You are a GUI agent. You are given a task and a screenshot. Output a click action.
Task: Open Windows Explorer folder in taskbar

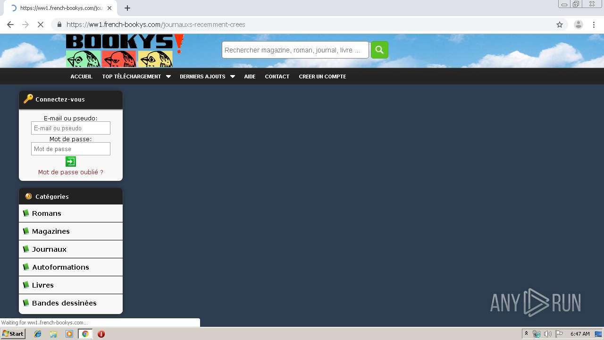pos(53,334)
